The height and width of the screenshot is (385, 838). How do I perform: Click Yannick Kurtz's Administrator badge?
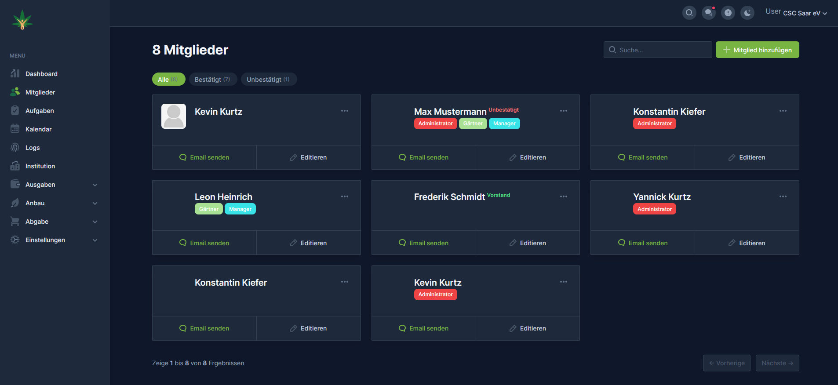click(655, 209)
